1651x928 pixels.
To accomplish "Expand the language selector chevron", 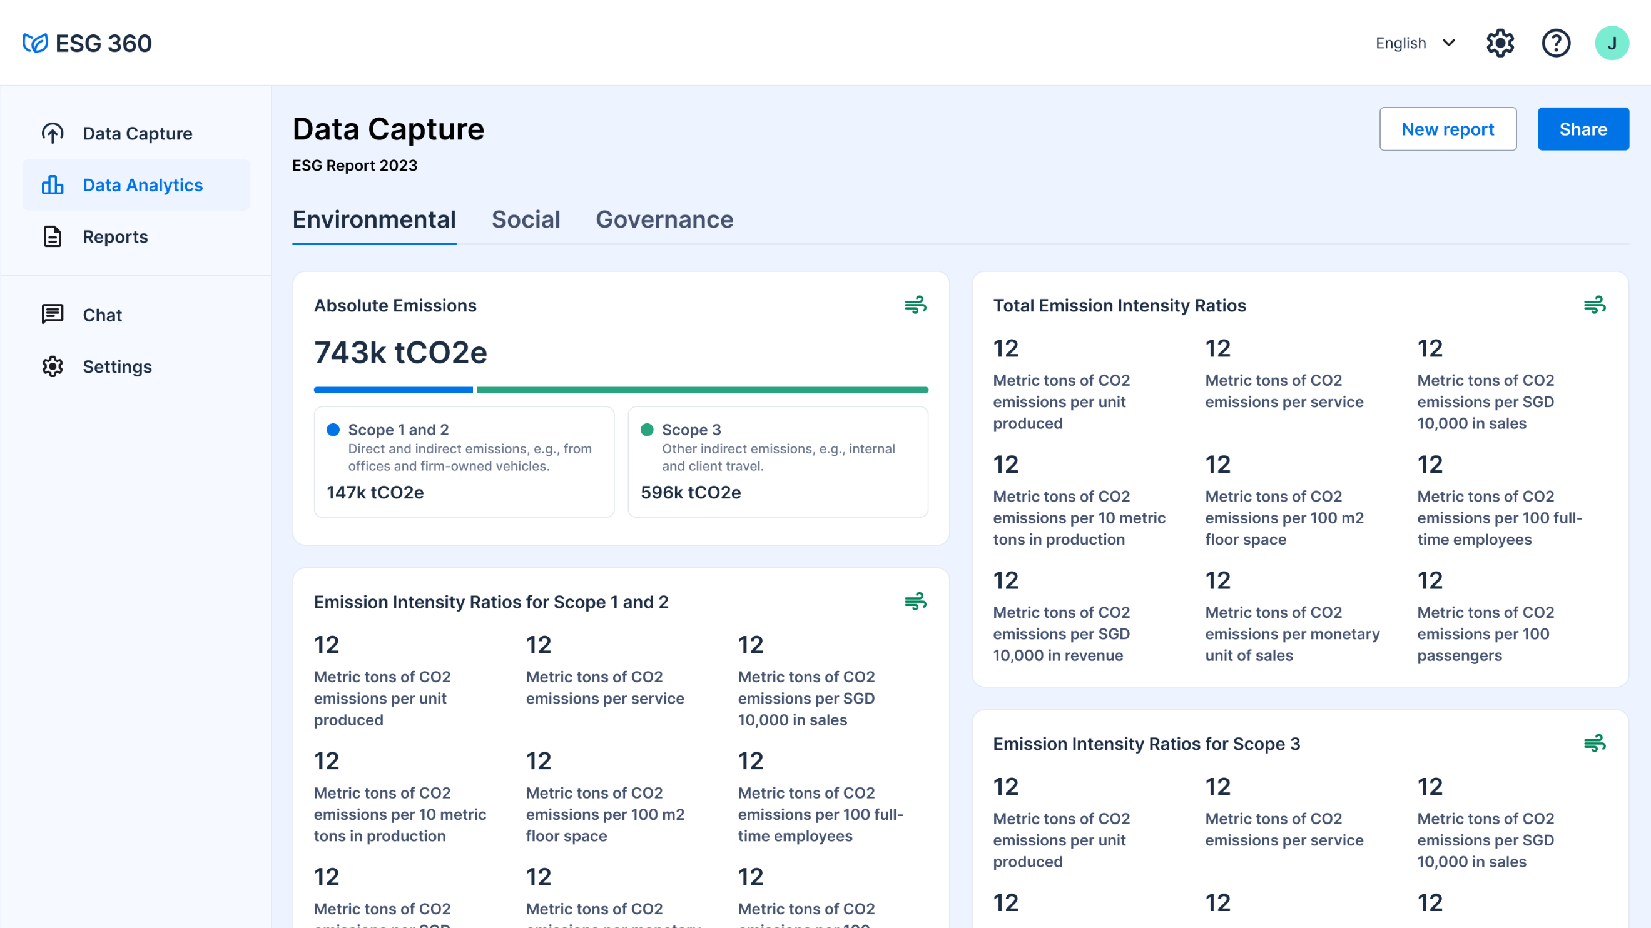I will [x=1450, y=43].
